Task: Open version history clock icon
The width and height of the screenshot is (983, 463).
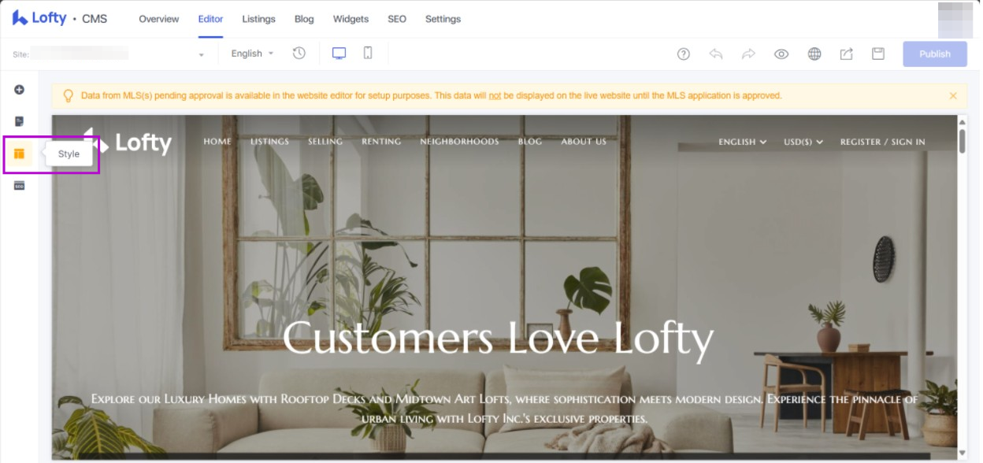Action: click(299, 54)
